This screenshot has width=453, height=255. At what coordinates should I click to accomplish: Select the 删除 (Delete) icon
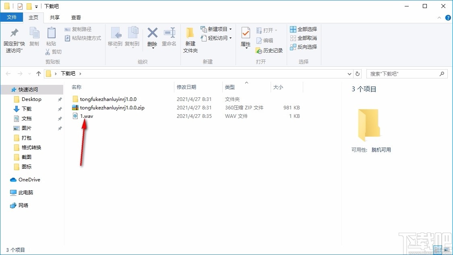point(152,36)
